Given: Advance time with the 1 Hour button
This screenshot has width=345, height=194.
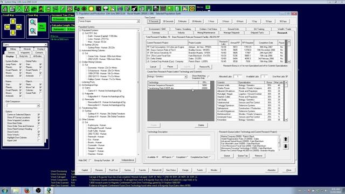Looking at the screenshot, I should 211,22.
